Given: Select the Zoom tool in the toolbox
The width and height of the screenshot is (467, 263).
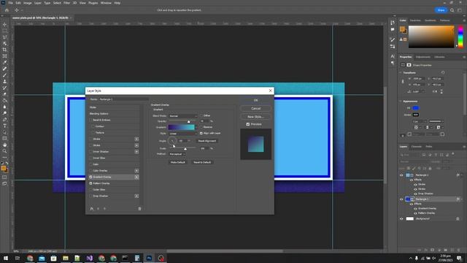Looking at the screenshot, I should click(4, 151).
